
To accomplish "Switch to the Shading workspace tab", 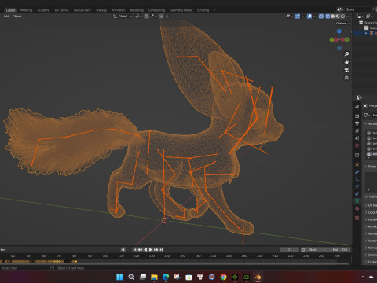I will 101,10.
